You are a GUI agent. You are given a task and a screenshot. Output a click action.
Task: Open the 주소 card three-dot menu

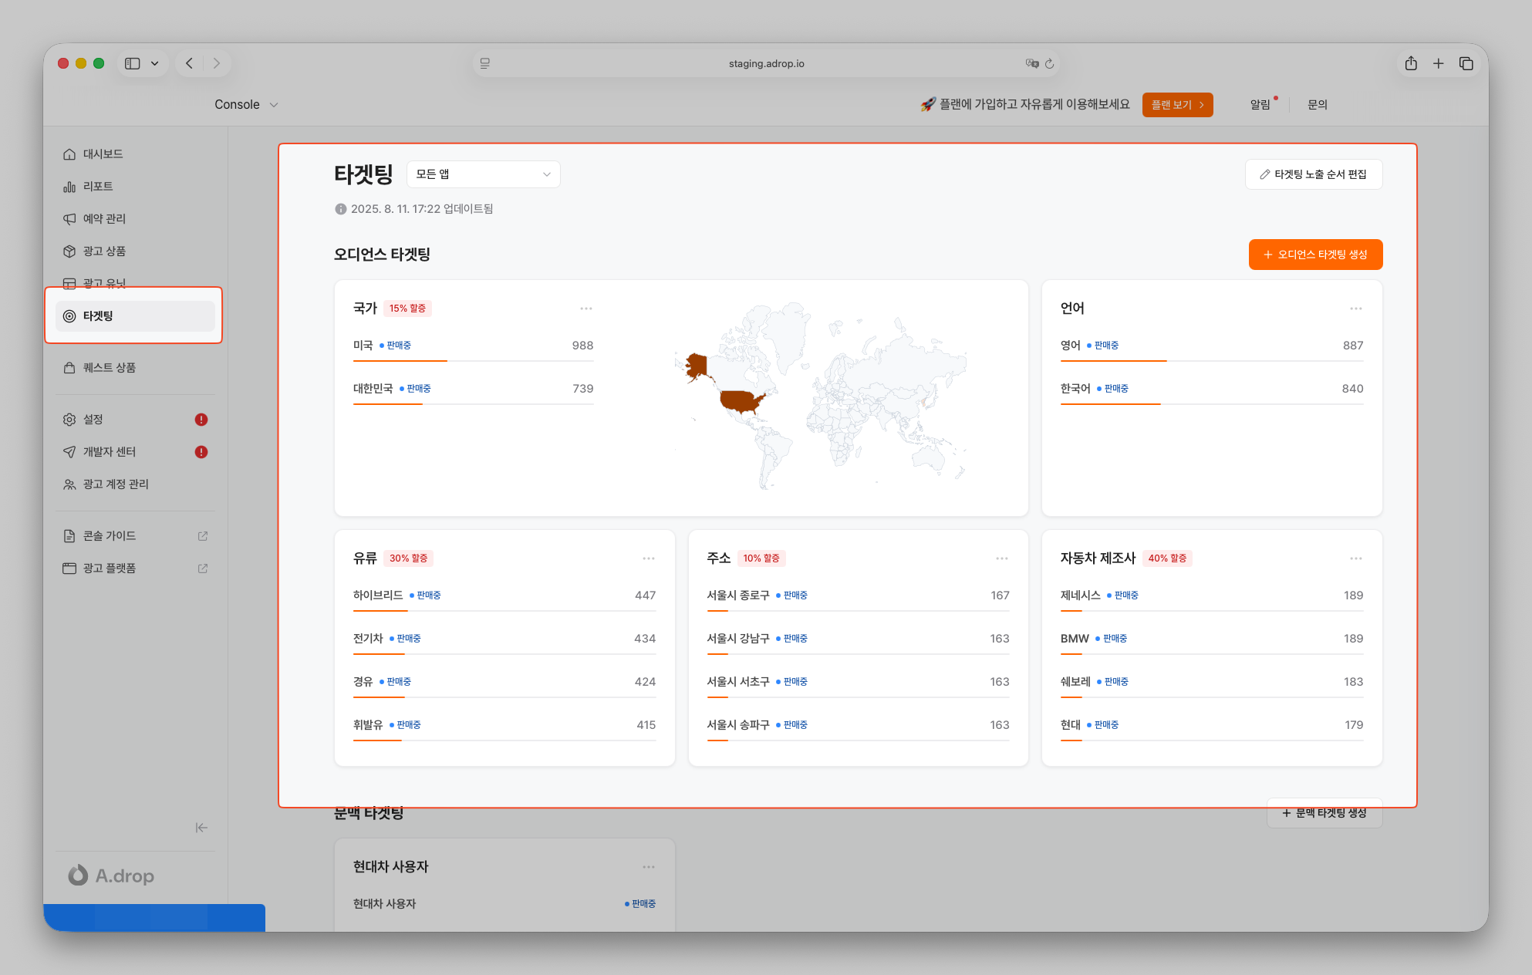1001,558
